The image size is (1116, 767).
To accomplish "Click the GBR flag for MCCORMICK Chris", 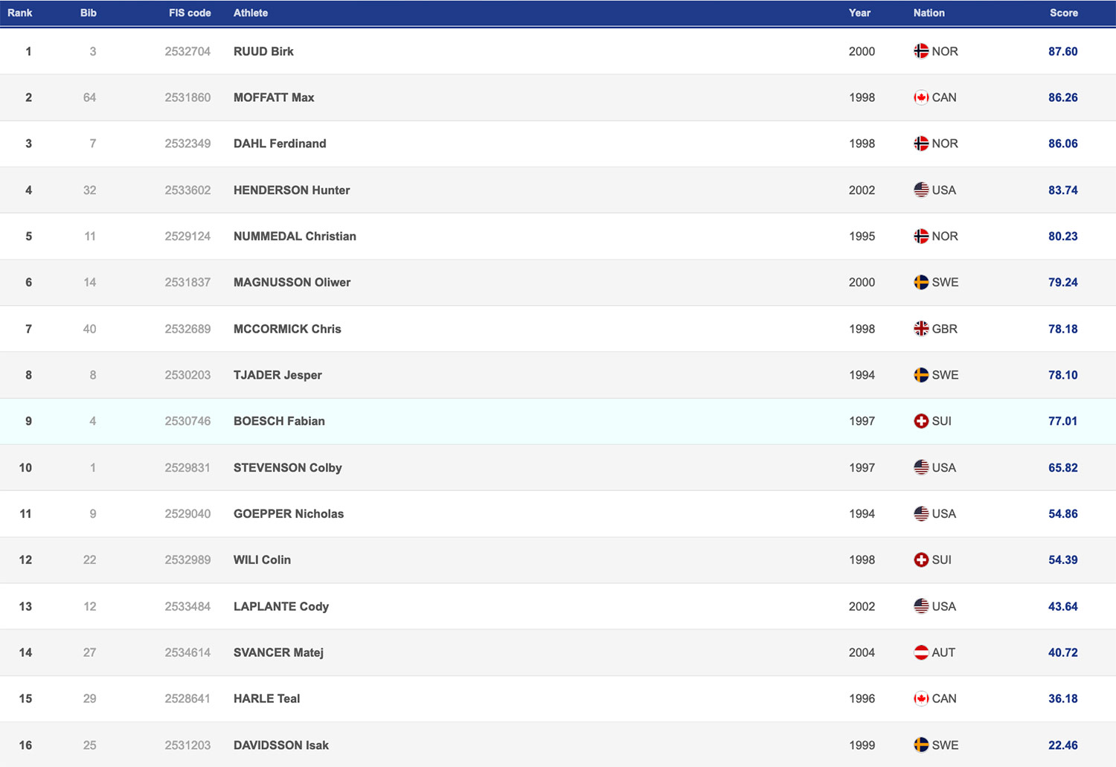I will pyautogui.click(x=921, y=329).
